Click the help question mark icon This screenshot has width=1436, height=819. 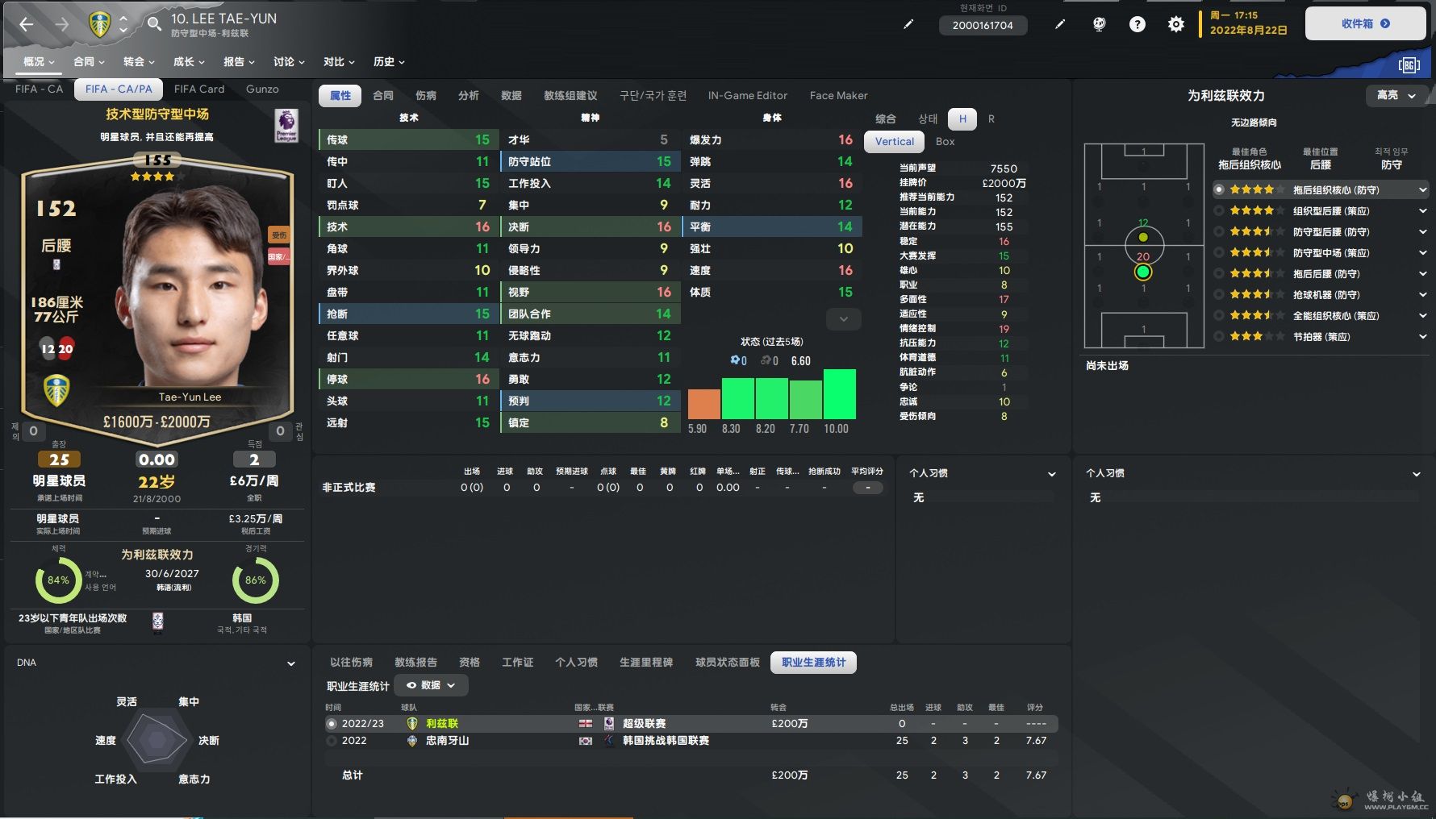1137,24
